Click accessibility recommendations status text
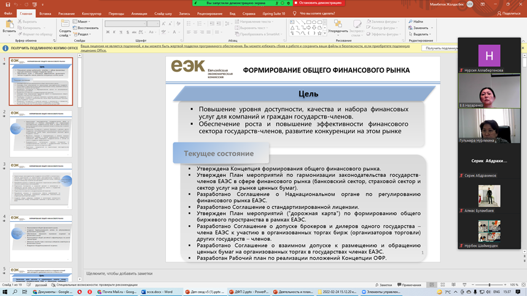 94,284
